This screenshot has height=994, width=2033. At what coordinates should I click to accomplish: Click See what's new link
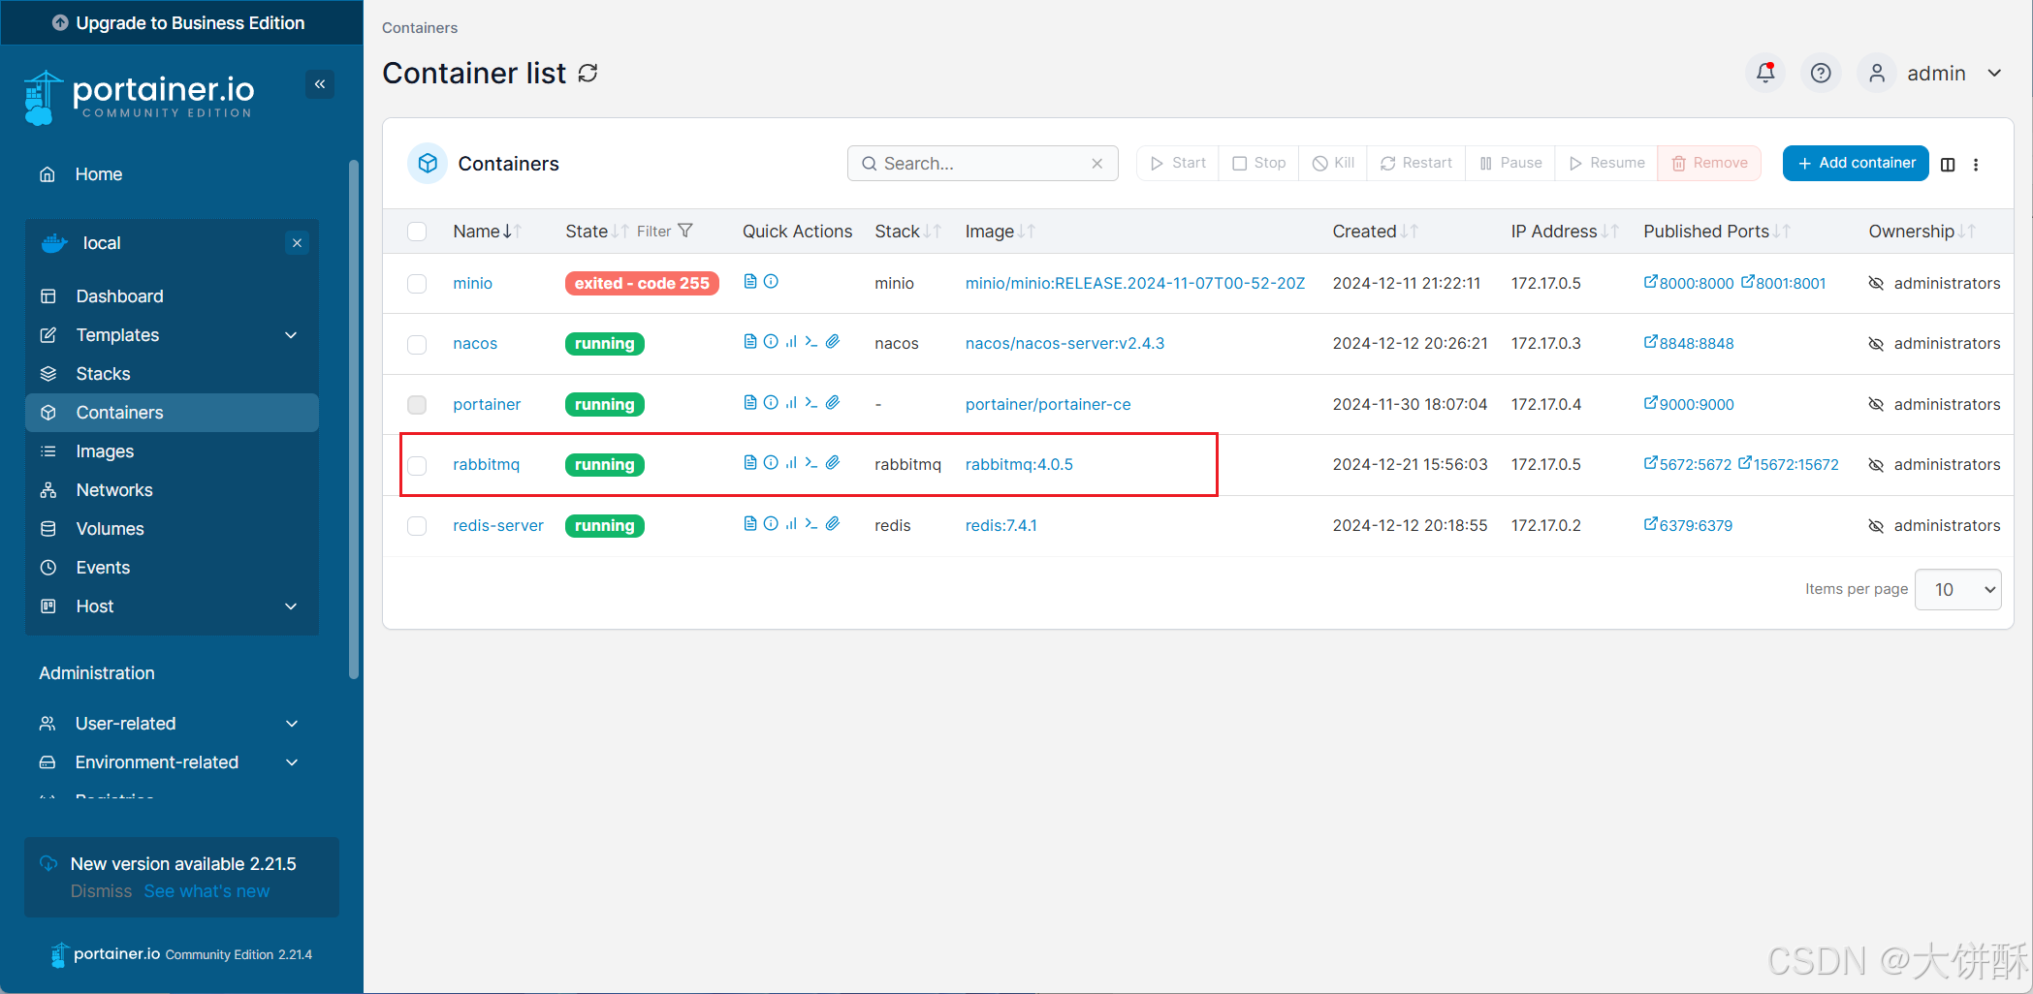[206, 891]
